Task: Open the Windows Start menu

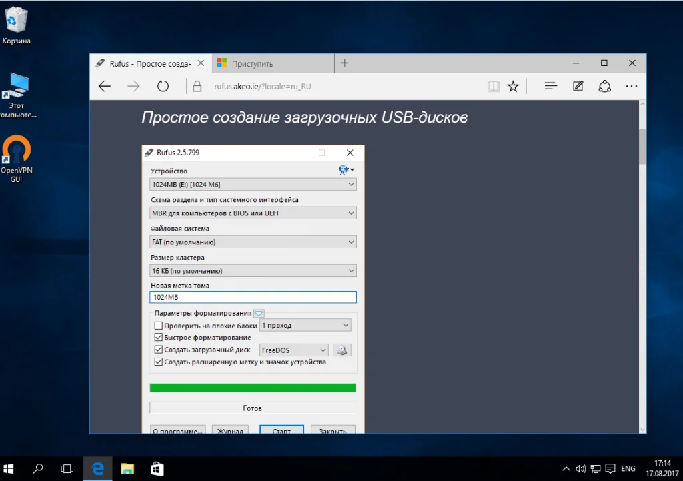Action: (x=8, y=469)
